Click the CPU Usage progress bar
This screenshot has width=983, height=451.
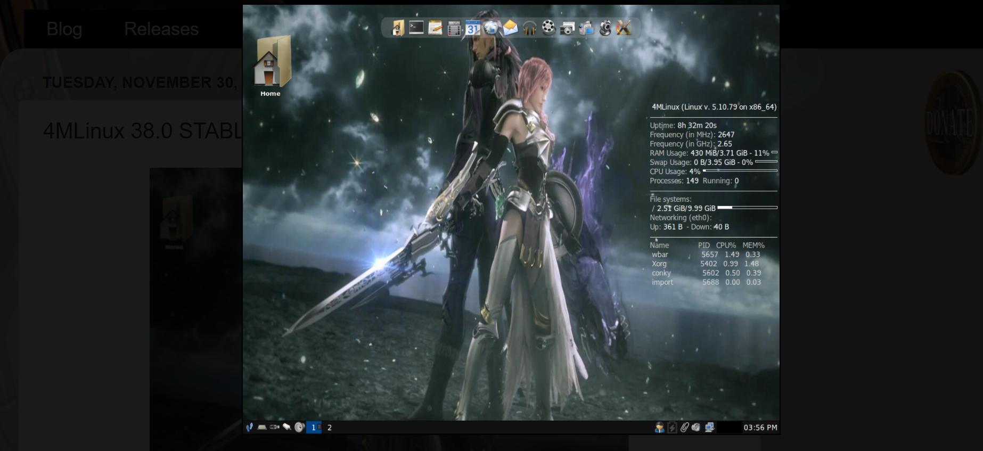pos(740,171)
